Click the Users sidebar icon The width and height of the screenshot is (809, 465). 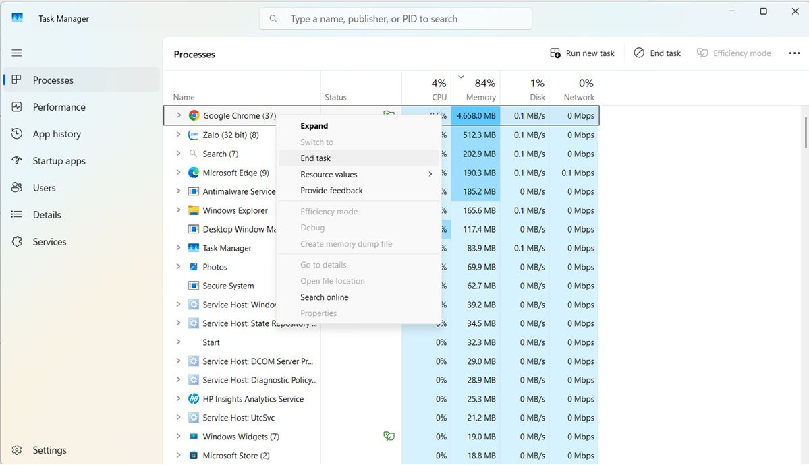[x=16, y=187]
